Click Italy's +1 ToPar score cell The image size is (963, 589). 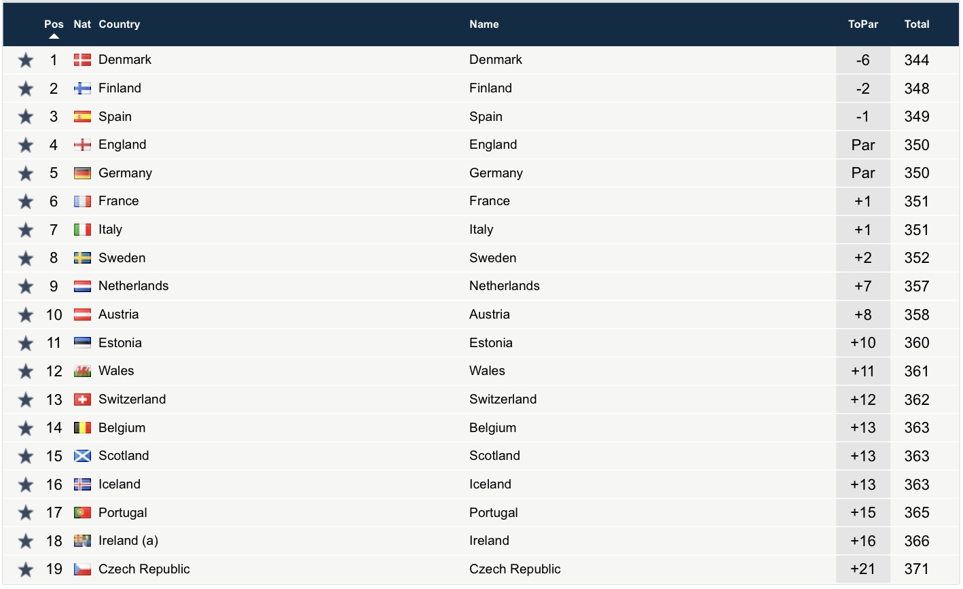point(862,230)
